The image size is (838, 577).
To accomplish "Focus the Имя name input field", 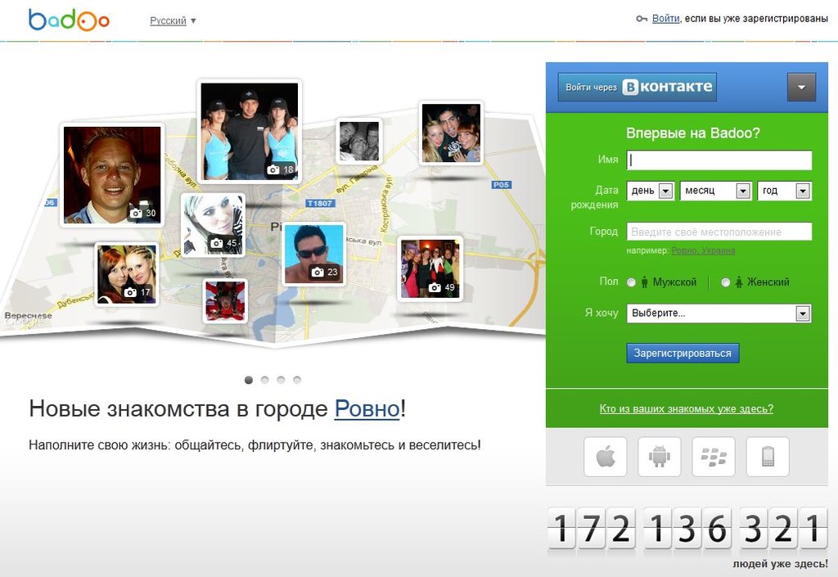I will tap(719, 160).
